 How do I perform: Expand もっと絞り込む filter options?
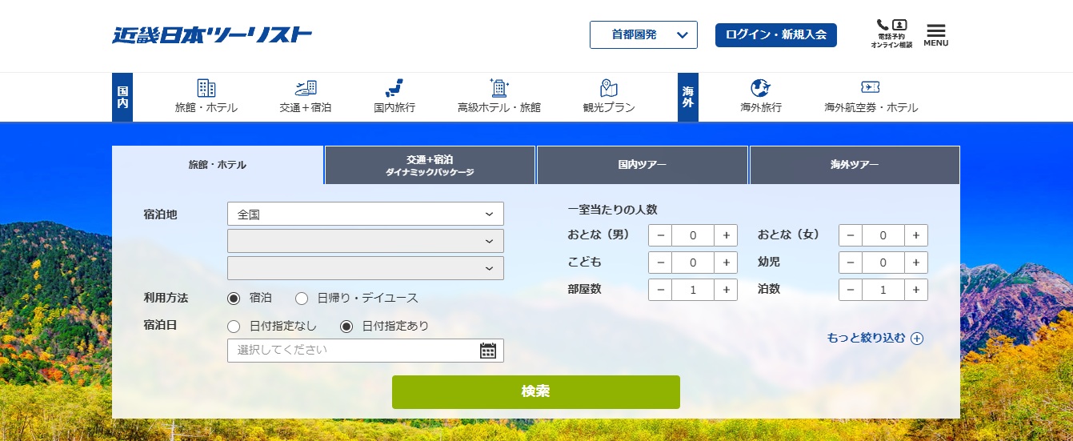[875, 339]
